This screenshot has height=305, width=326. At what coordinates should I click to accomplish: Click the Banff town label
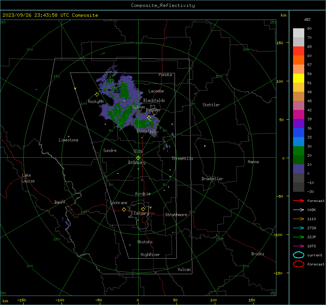60,202
